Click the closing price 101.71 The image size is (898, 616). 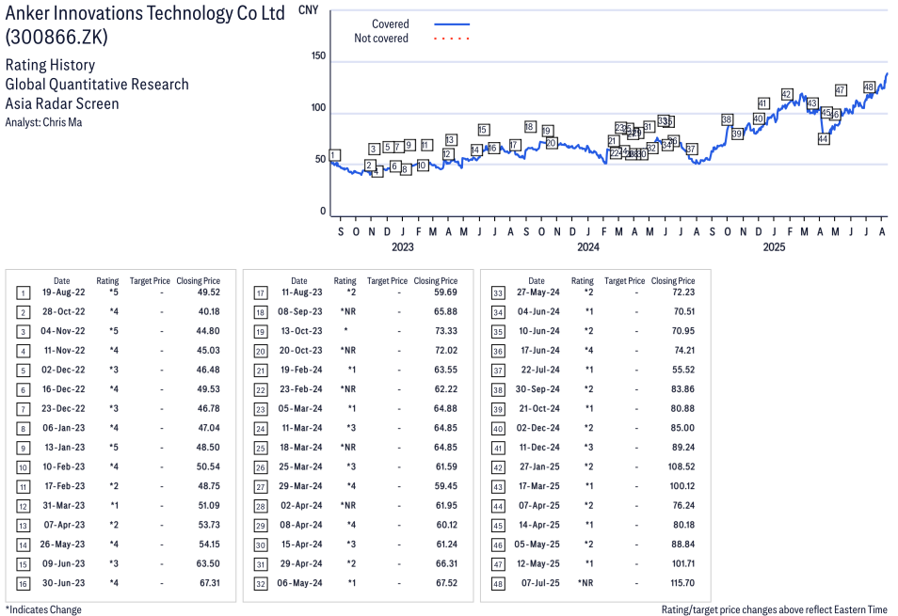click(683, 563)
